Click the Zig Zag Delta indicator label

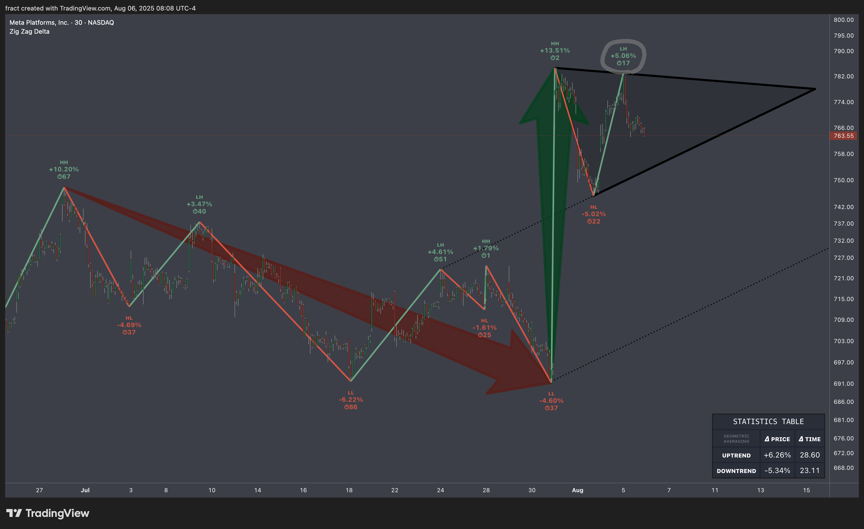29,32
